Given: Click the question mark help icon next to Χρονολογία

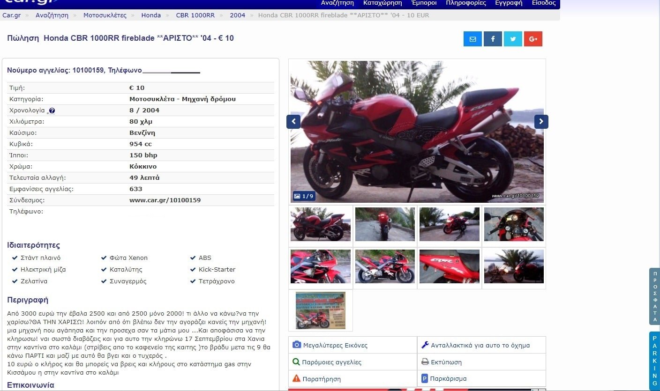Looking at the screenshot, I should [x=52, y=111].
